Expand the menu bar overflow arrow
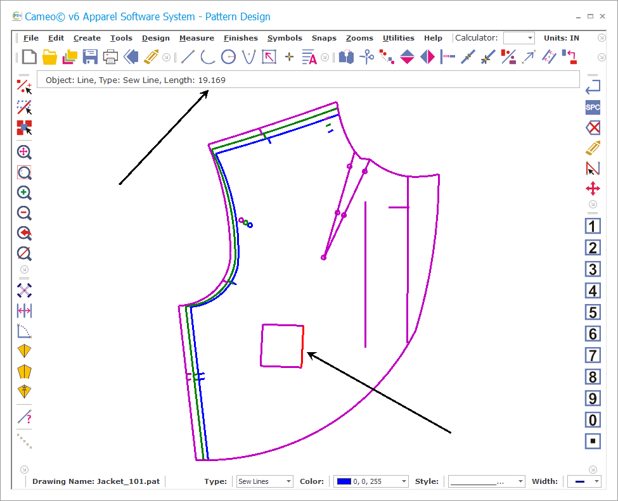 coord(602,38)
